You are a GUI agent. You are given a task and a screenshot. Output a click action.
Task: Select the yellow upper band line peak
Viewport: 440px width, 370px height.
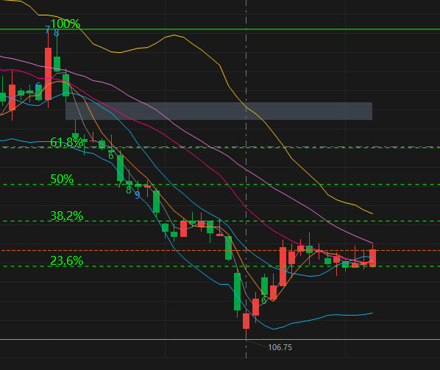click(x=174, y=35)
